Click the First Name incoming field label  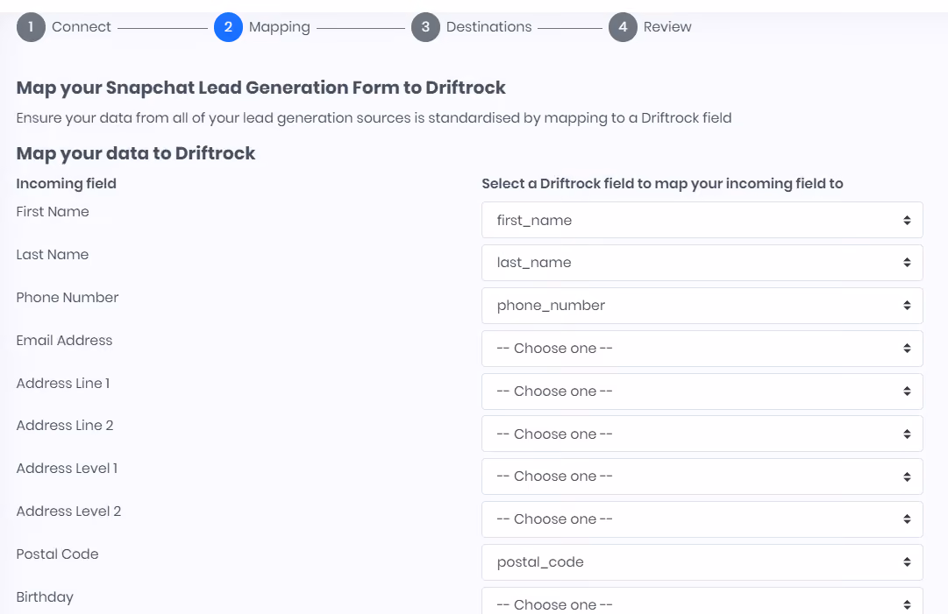(x=53, y=212)
